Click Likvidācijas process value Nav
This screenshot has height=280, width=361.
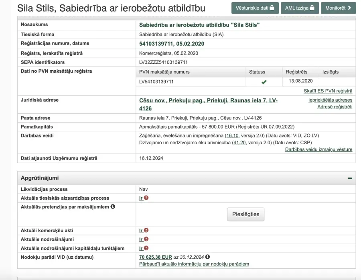(143, 189)
